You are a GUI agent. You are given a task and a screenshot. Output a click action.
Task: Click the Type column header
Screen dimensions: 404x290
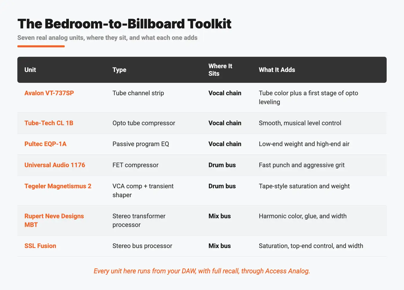click(x=119, y=70)
